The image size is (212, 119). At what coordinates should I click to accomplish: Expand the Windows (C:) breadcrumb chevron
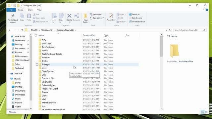(55, 30)
